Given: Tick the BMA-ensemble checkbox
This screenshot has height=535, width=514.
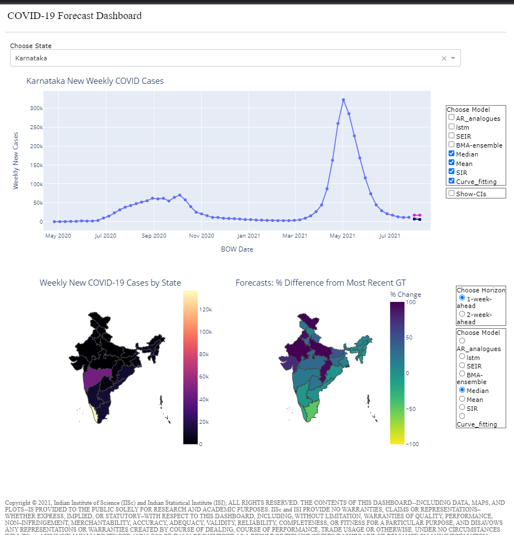Looking at the screenshot, I should 451,144.
